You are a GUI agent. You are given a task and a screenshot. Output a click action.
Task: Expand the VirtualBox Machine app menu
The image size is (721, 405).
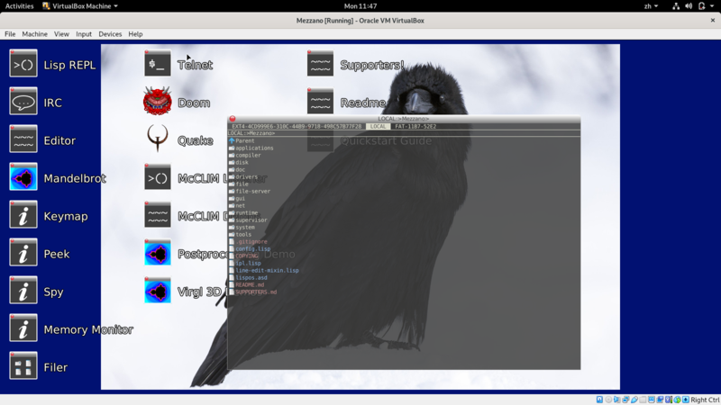pos(80,6)
